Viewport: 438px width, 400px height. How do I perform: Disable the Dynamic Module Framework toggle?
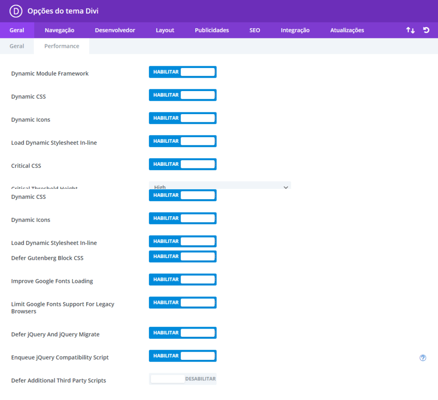[x=183, y=72]
